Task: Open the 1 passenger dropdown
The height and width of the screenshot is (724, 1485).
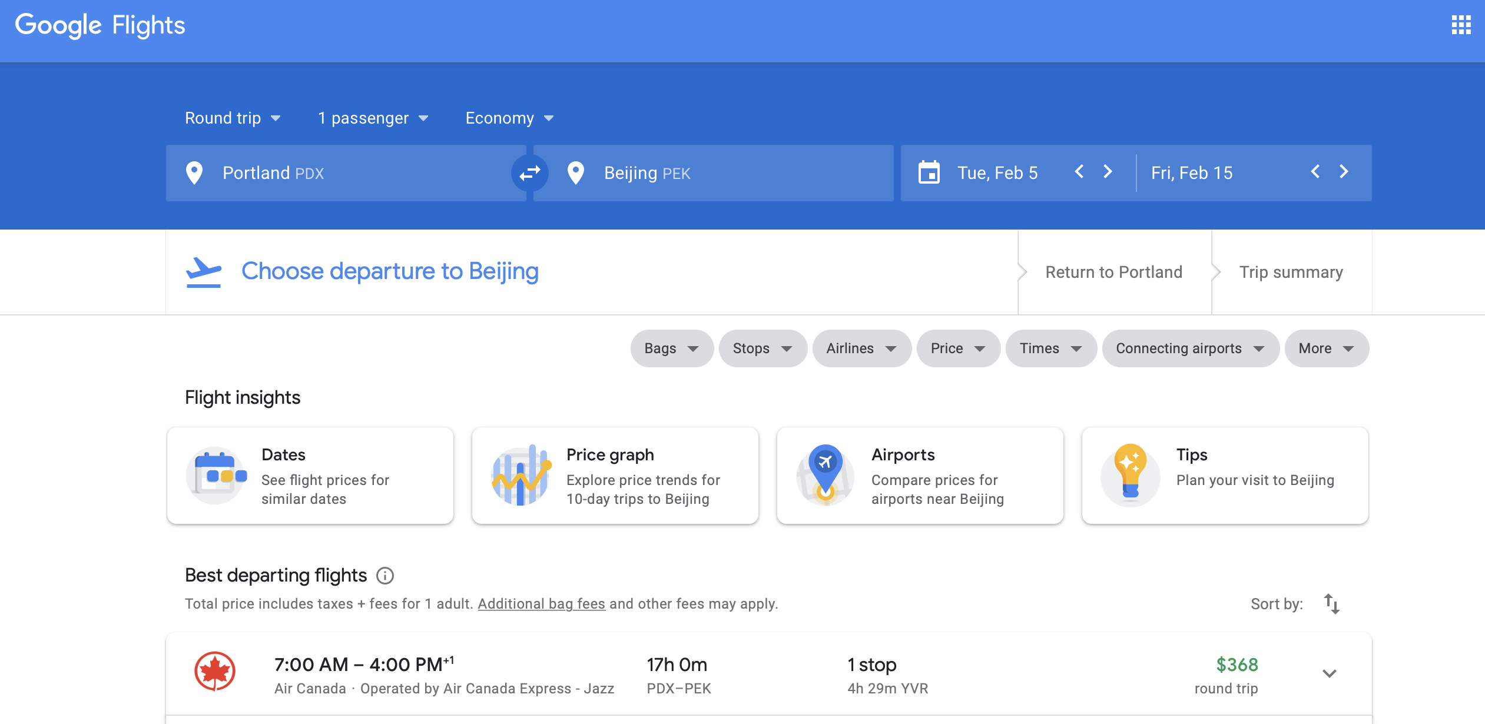Action: click(373, 118)
